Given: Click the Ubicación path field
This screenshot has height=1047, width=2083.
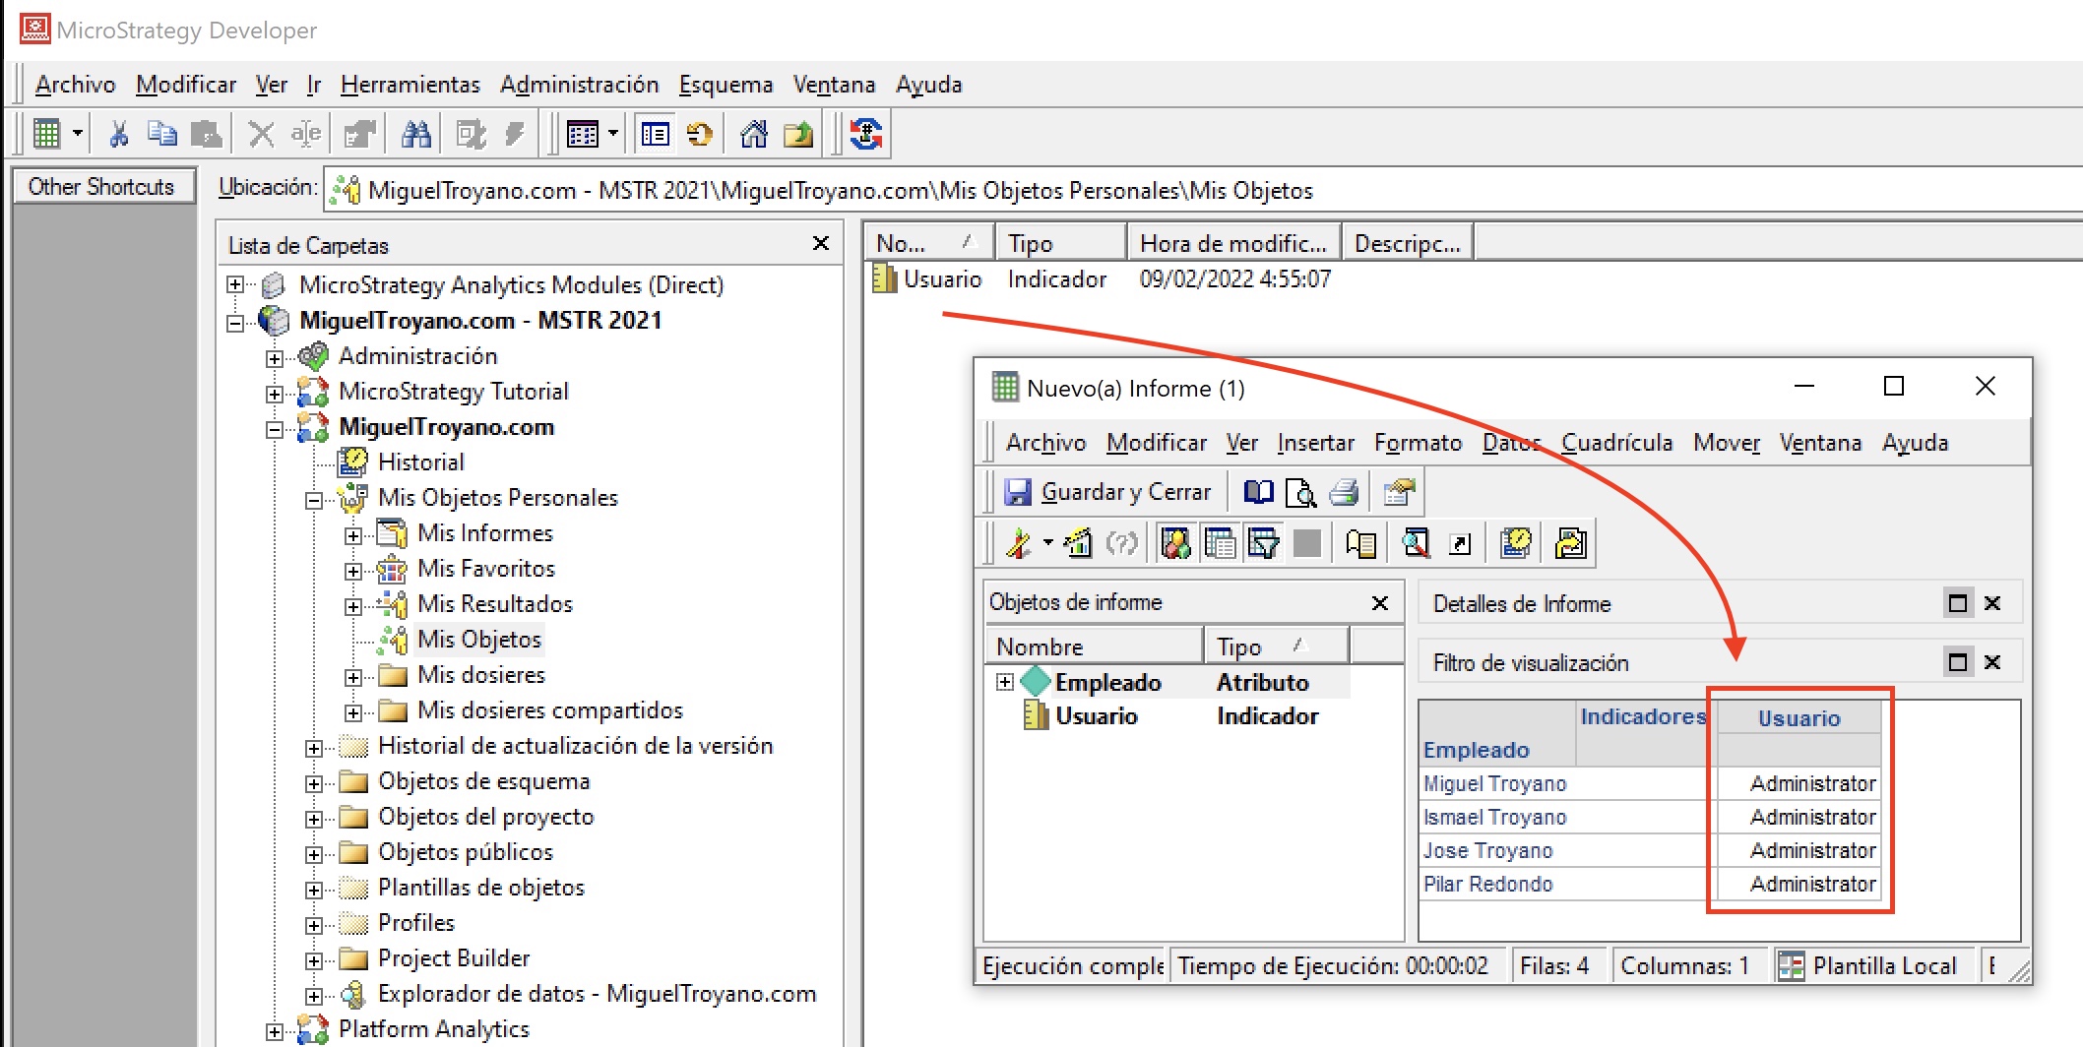Looking at the screenshot, I should (1201, 190).
